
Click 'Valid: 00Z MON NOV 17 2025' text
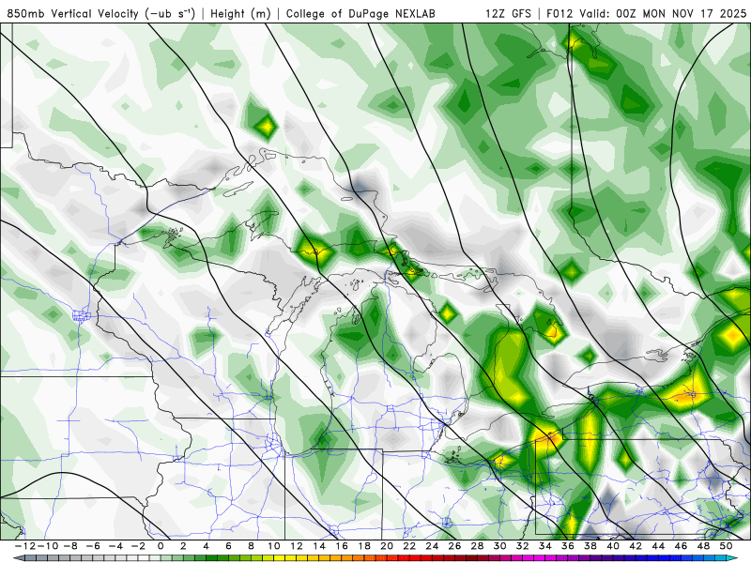pyautogui.click(x=663, y=13)
